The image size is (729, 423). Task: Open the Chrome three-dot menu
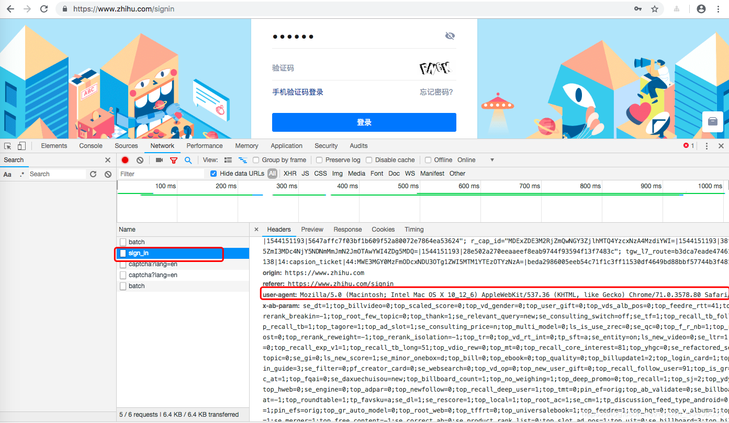pos(719,9)
